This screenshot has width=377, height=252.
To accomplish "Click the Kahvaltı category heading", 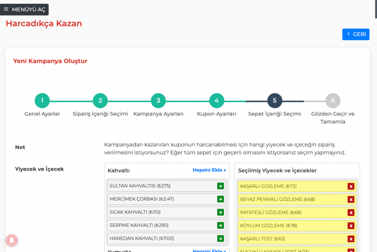I will coord(119,171).
